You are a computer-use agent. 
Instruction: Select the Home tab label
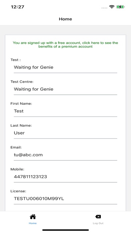(33, 223)
